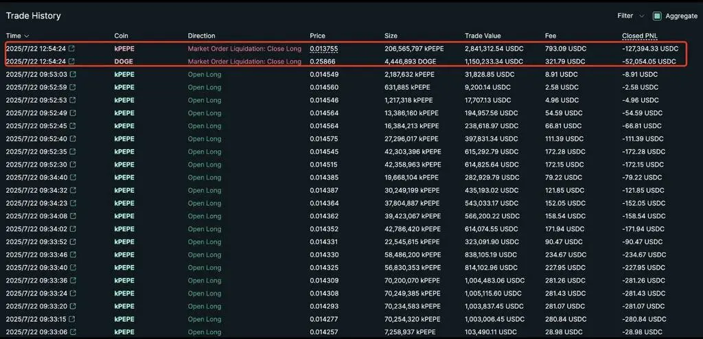
Task: Open explorer link icon for 09:52:30 trade
Action: (73, 165)
